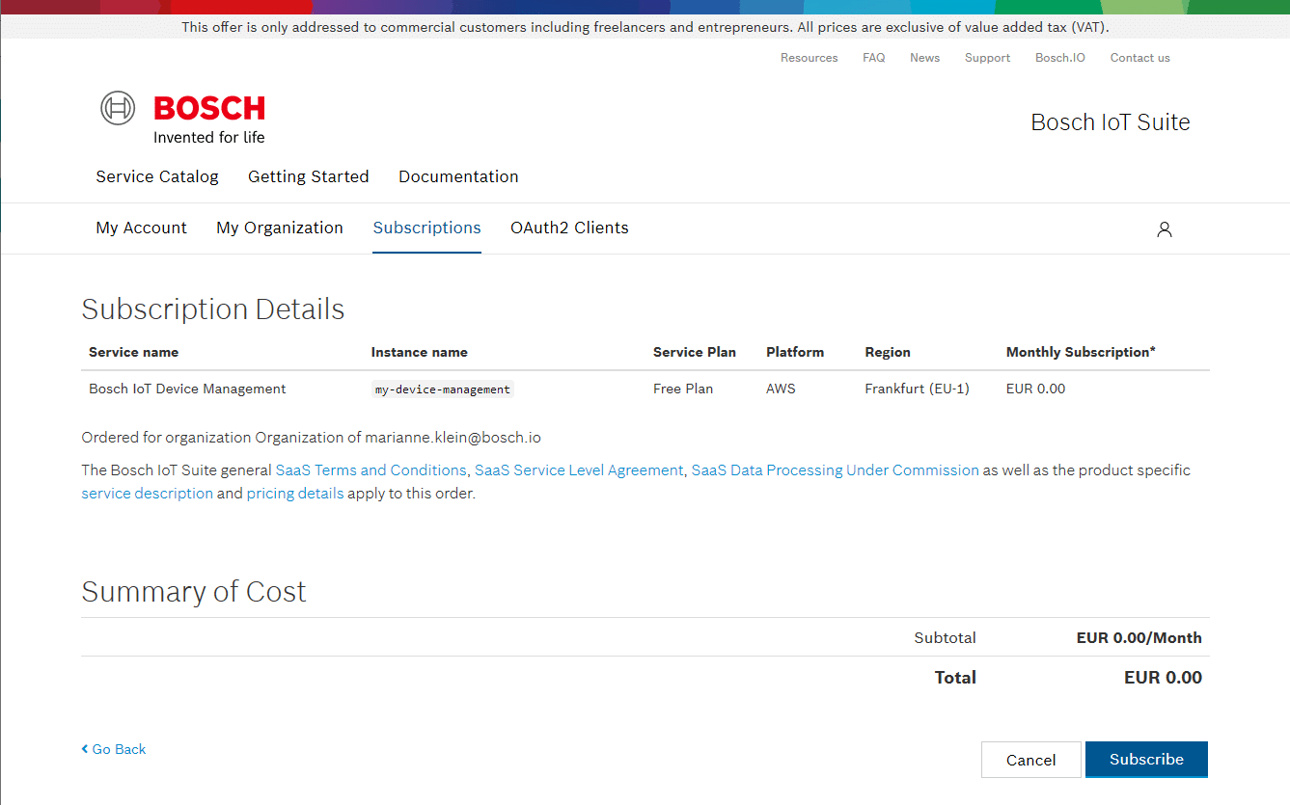Viewport: 1290px width, 805px height.
Task: Click the Frankfurt (EU-1) region cell
Action: pyautogui.click(x=918, y=389)
